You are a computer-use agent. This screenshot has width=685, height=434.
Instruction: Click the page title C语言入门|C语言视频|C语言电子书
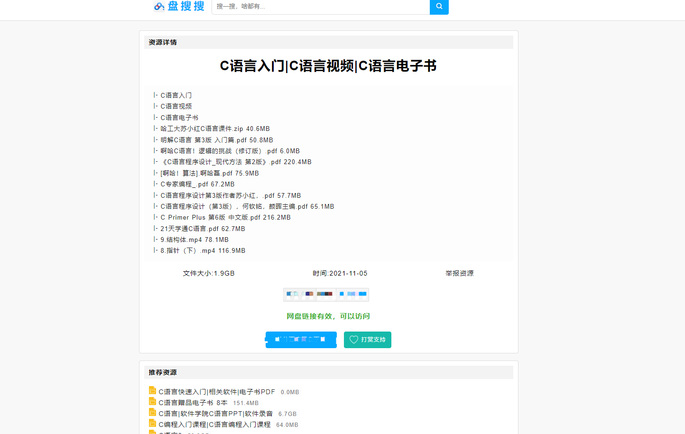click(328, 66)
